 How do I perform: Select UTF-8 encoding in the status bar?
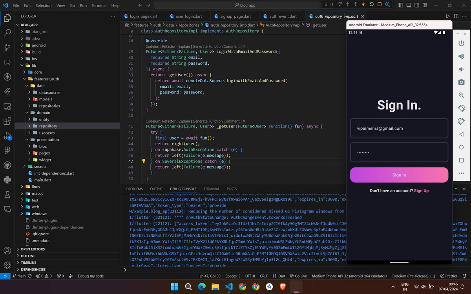point(250,276)
